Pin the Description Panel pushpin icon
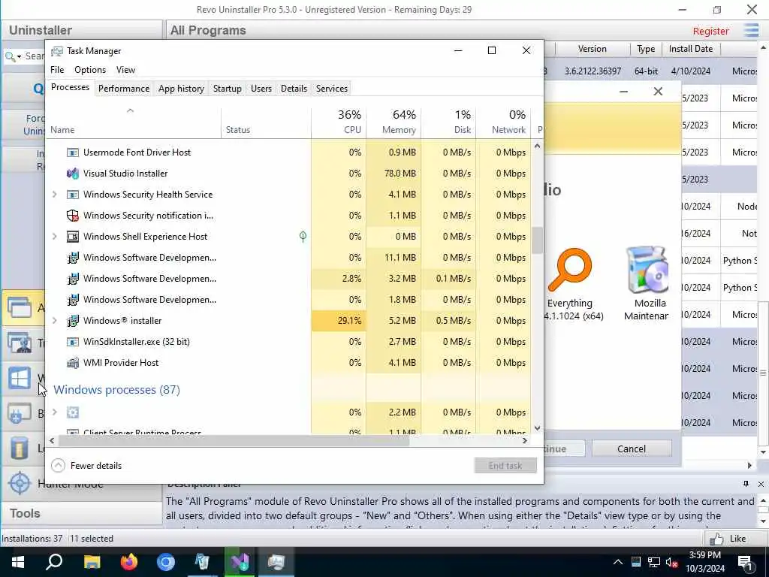This screenshot has height=577, width=769. [746, 484]
